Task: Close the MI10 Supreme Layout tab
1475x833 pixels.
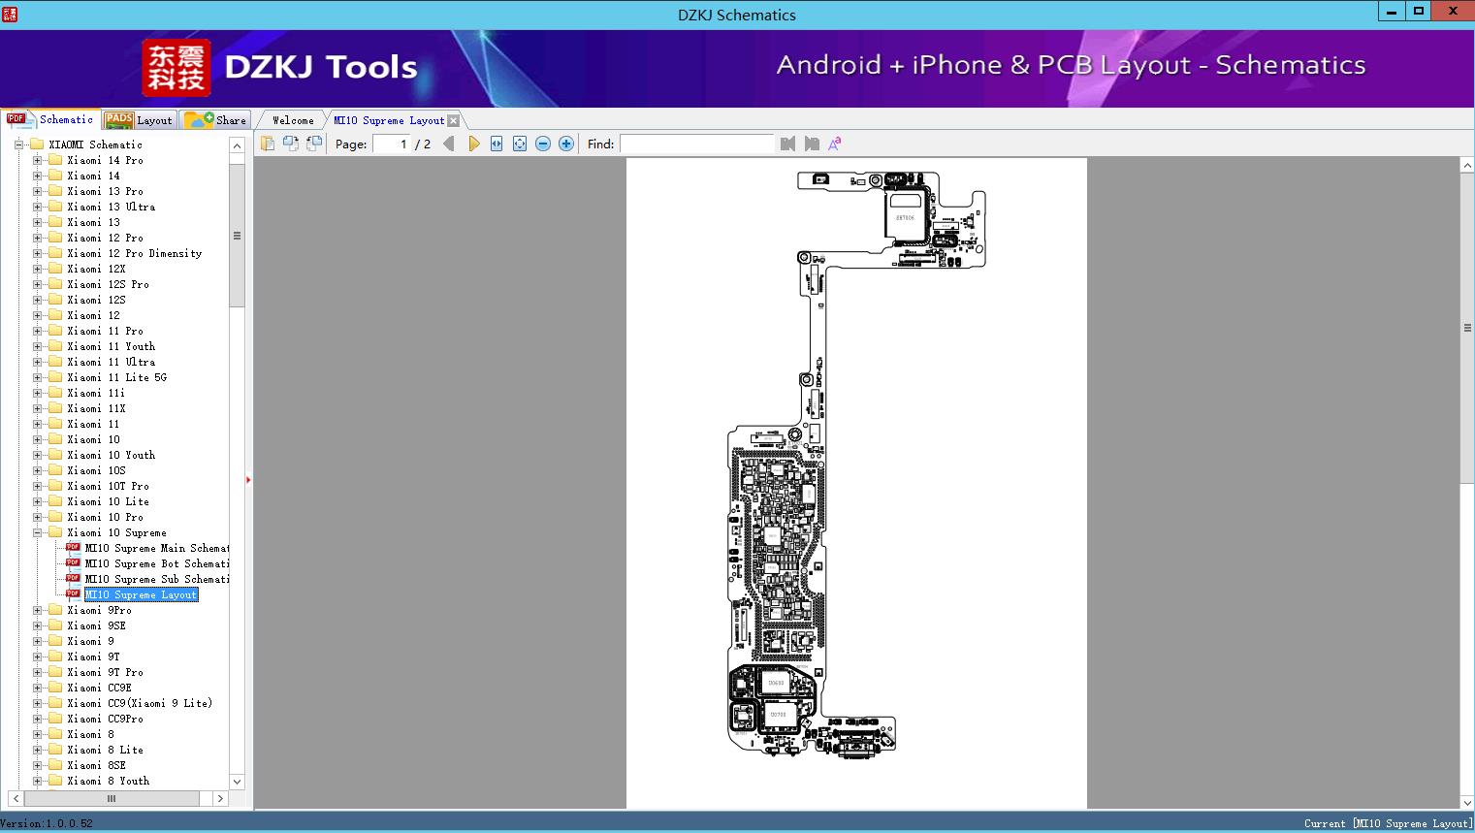Action: click(x=453, y=120)
